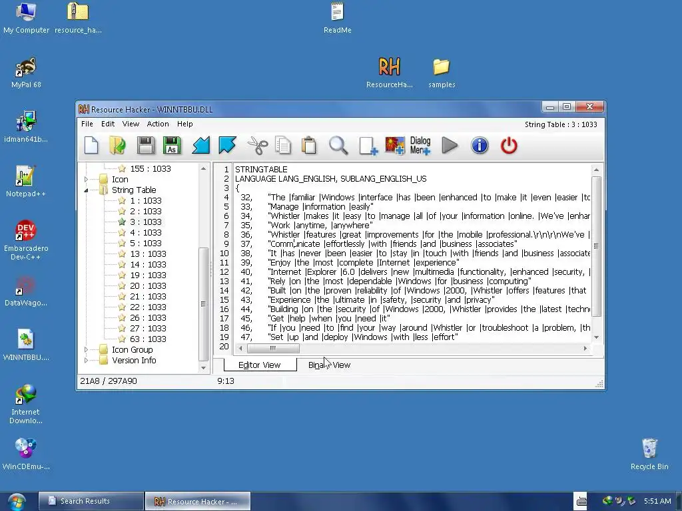
Task: Click the New blank script toolbar icon
Action: [91, 146]
